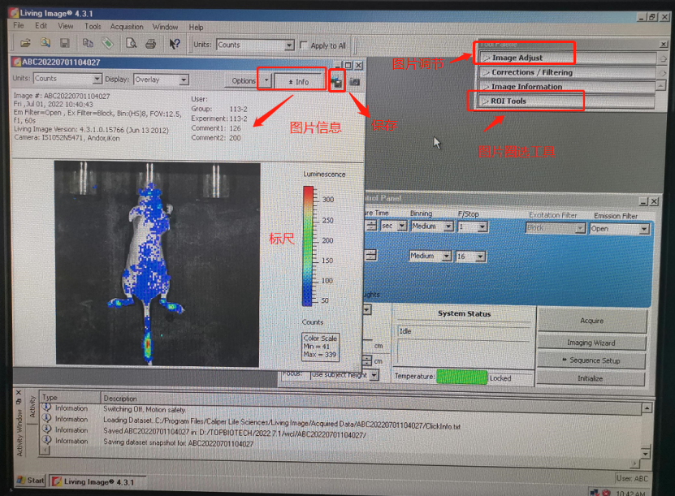Open the Focus use subject height dropdown
This screenshot has height=496, width=675.
(374, 376)
